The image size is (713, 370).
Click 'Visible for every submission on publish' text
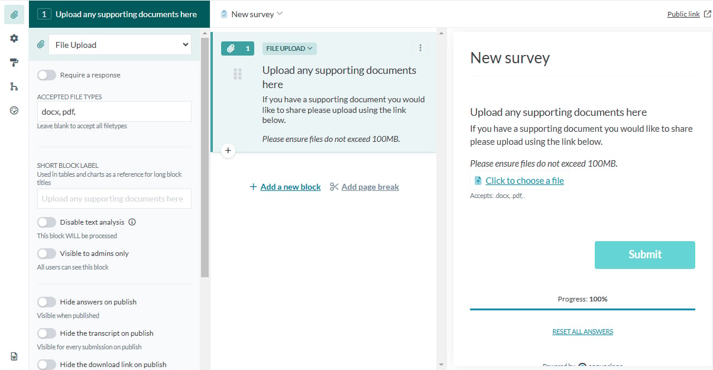pyautogui.click(x=89, y=347)
